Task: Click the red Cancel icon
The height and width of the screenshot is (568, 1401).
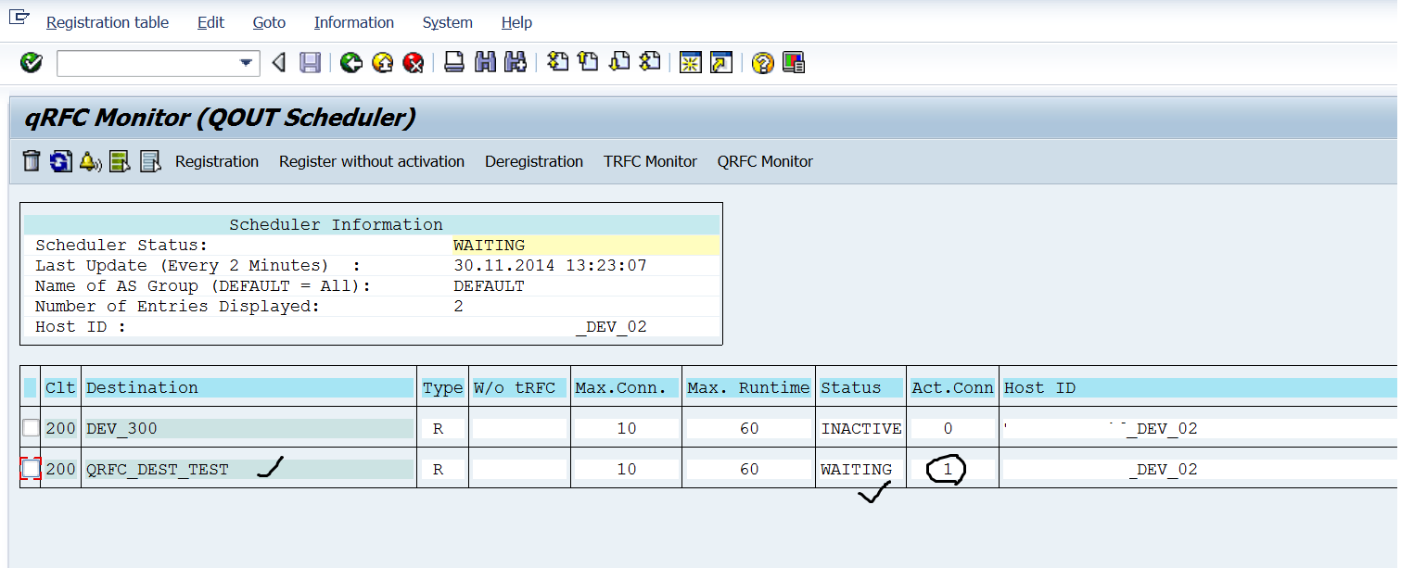Action: pyautogui.click(x=414, y=63)
